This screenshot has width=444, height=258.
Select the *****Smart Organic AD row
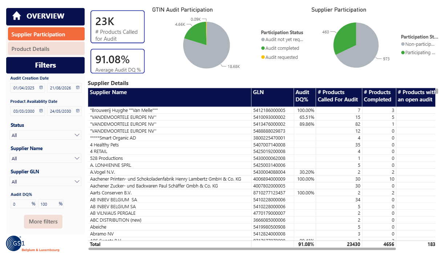point(262,138)
